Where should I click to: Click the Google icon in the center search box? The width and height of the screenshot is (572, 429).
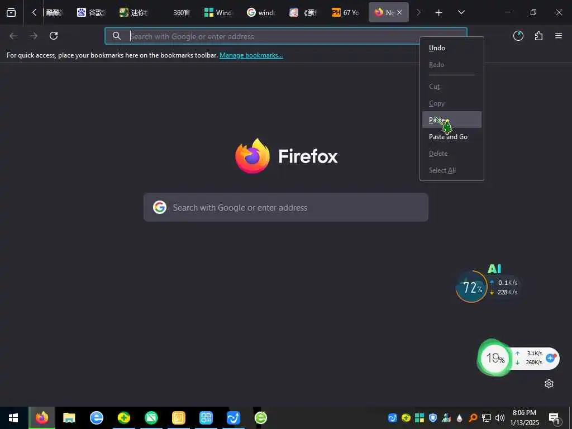[160, 207]
